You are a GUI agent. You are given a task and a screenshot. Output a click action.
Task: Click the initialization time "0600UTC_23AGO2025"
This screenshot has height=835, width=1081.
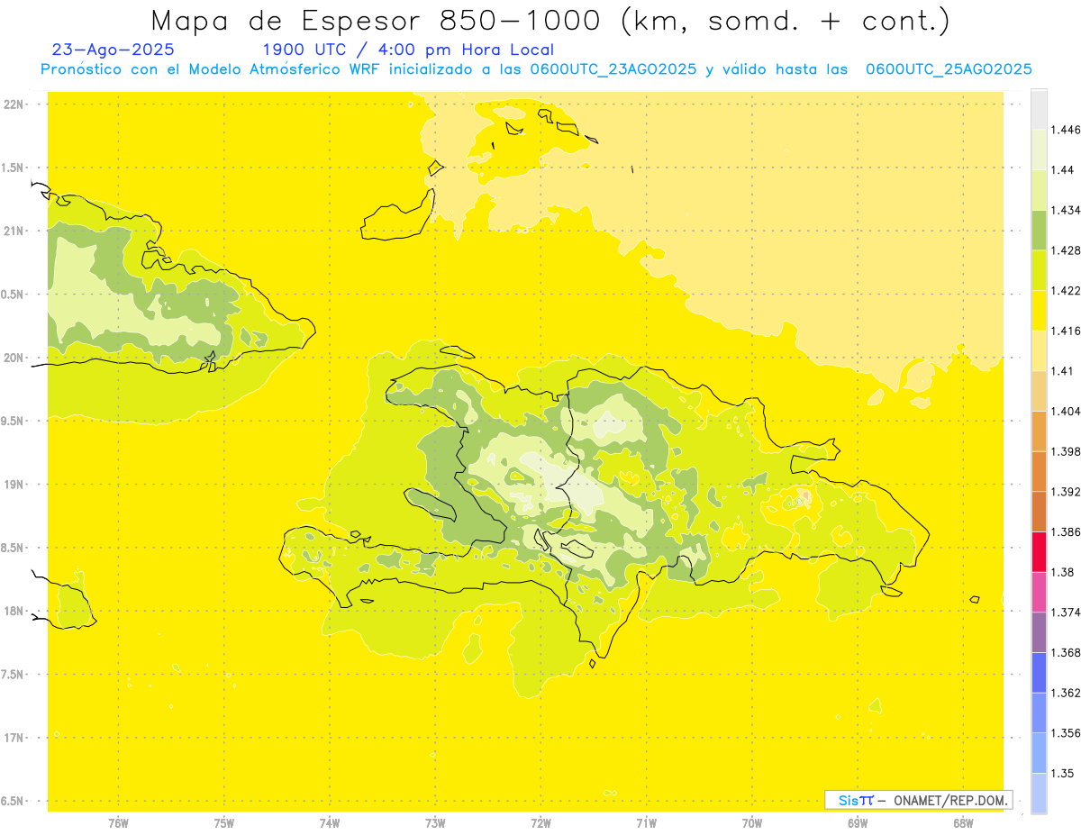point(613,69)
